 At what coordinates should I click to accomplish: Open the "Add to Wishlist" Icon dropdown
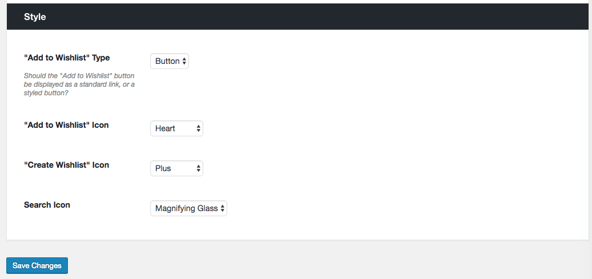coord(176,128)
